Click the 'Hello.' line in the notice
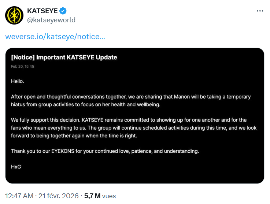This screenshot has width=270, height=204. (18, 81)
